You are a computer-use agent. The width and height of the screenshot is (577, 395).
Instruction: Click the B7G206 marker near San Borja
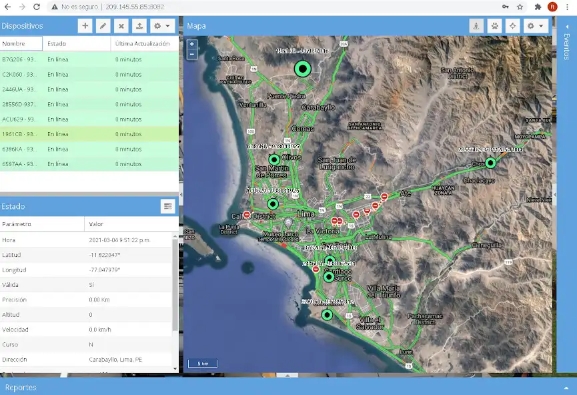(330, 261)
